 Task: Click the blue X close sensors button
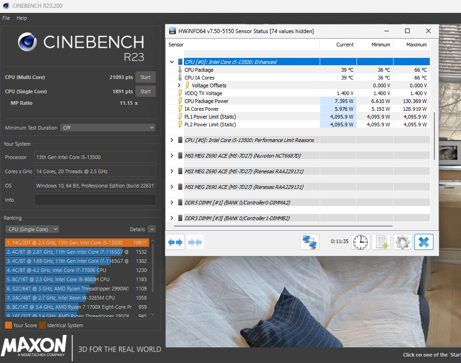coord(424,242)
